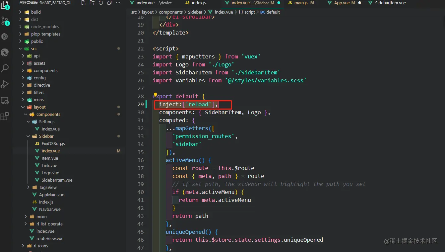This screenshot has width=445, height=252.
Task: Click 'components' in the breadcrumb path
Action: (171, 12)
